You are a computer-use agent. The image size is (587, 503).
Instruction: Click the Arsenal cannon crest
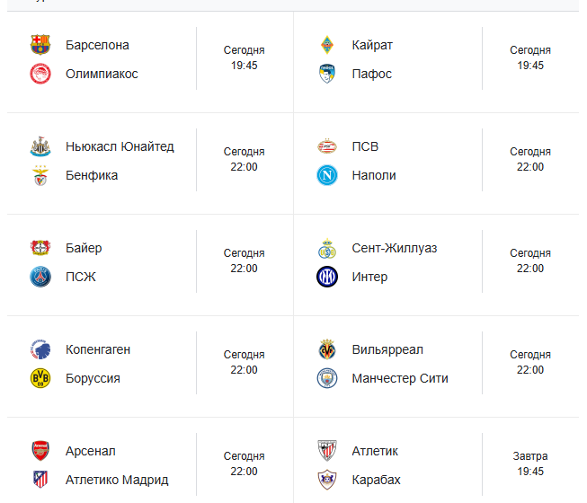pyautogui.click(x=40, y=451)
